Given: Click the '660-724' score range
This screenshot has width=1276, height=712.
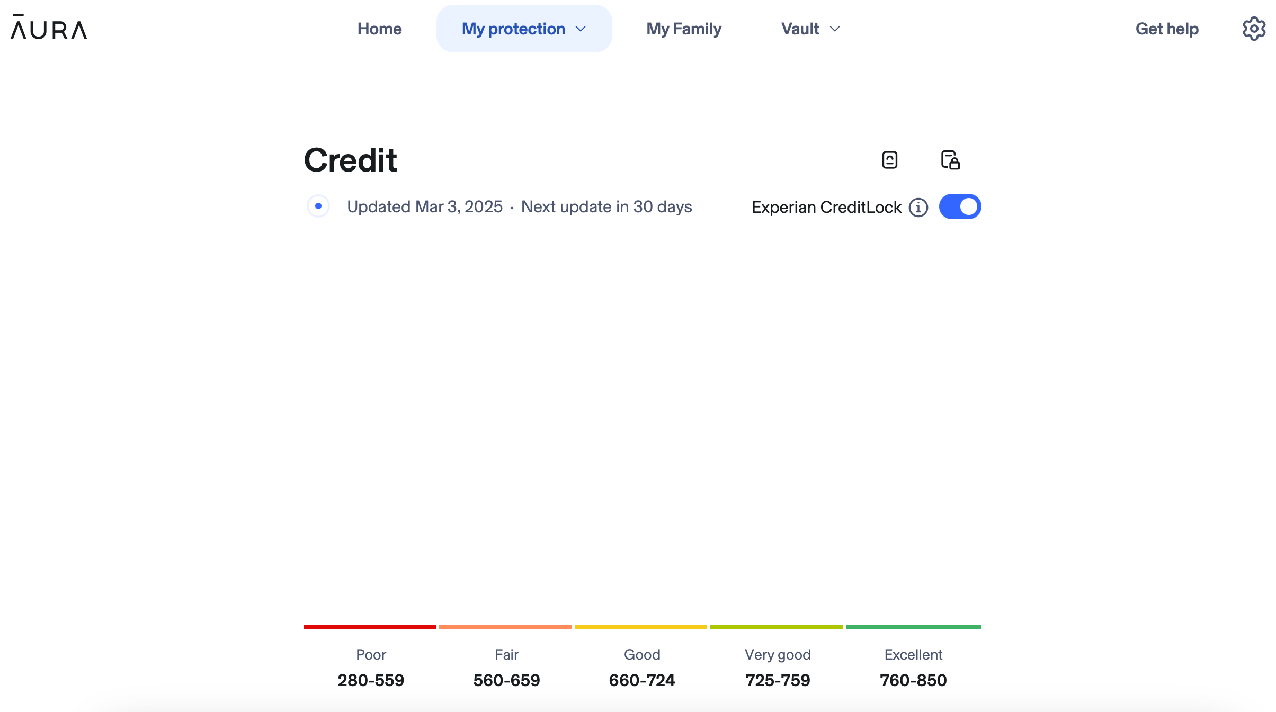Looking at the screenshot, I should (x=642, y=680).
